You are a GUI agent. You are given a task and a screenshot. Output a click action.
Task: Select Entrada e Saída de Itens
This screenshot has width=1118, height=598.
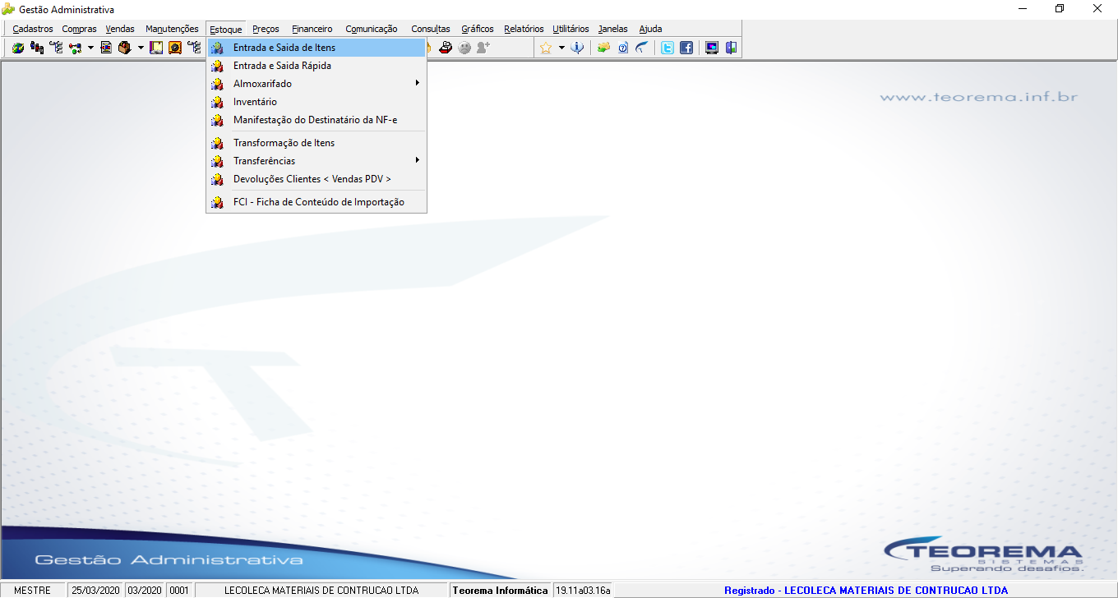click(316, 48)
